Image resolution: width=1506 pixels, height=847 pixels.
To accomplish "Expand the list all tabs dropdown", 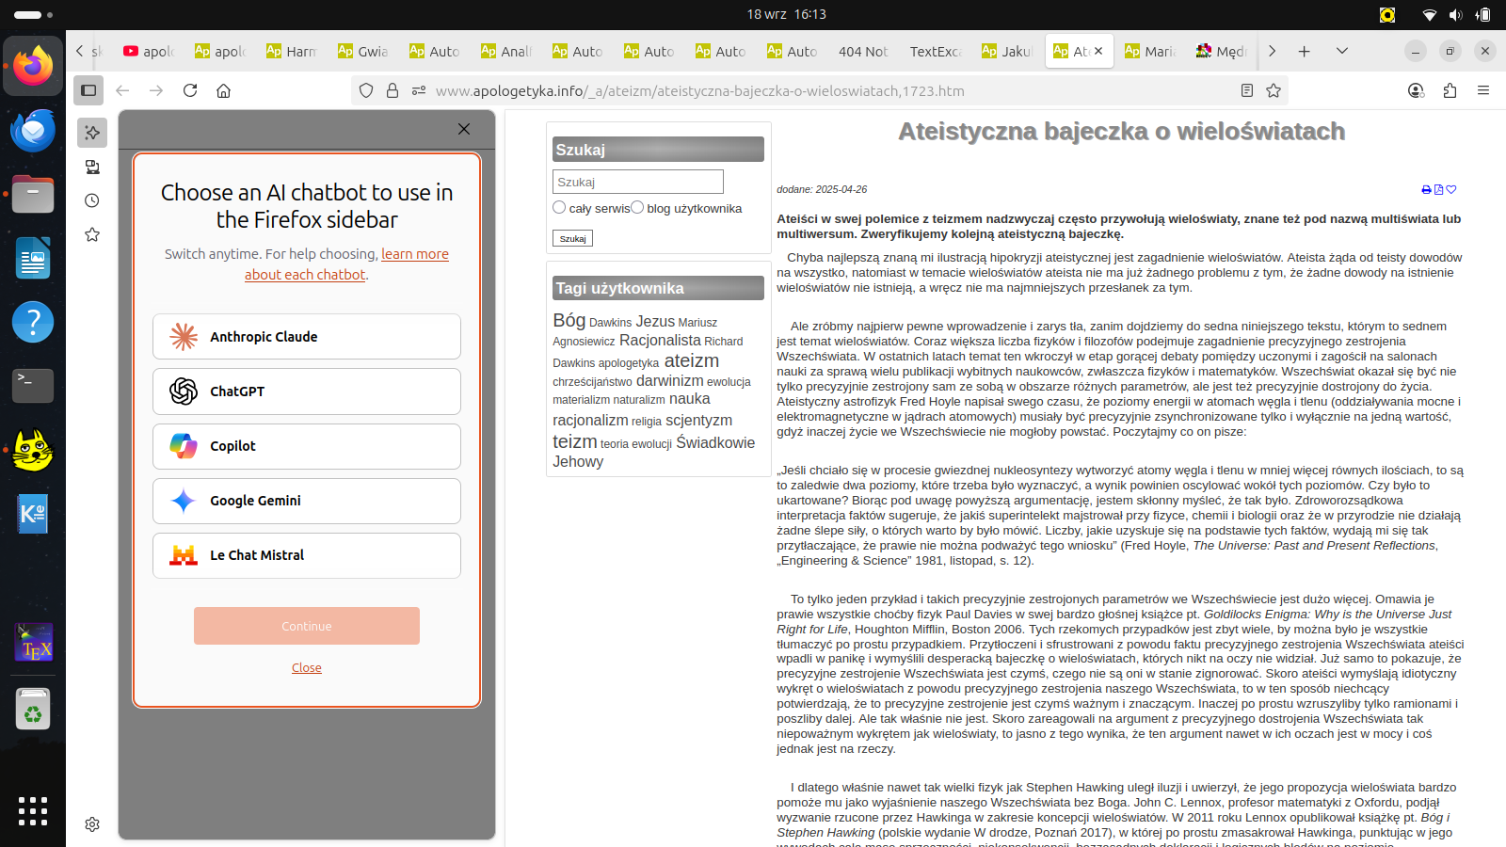I will pos(1342,51).
